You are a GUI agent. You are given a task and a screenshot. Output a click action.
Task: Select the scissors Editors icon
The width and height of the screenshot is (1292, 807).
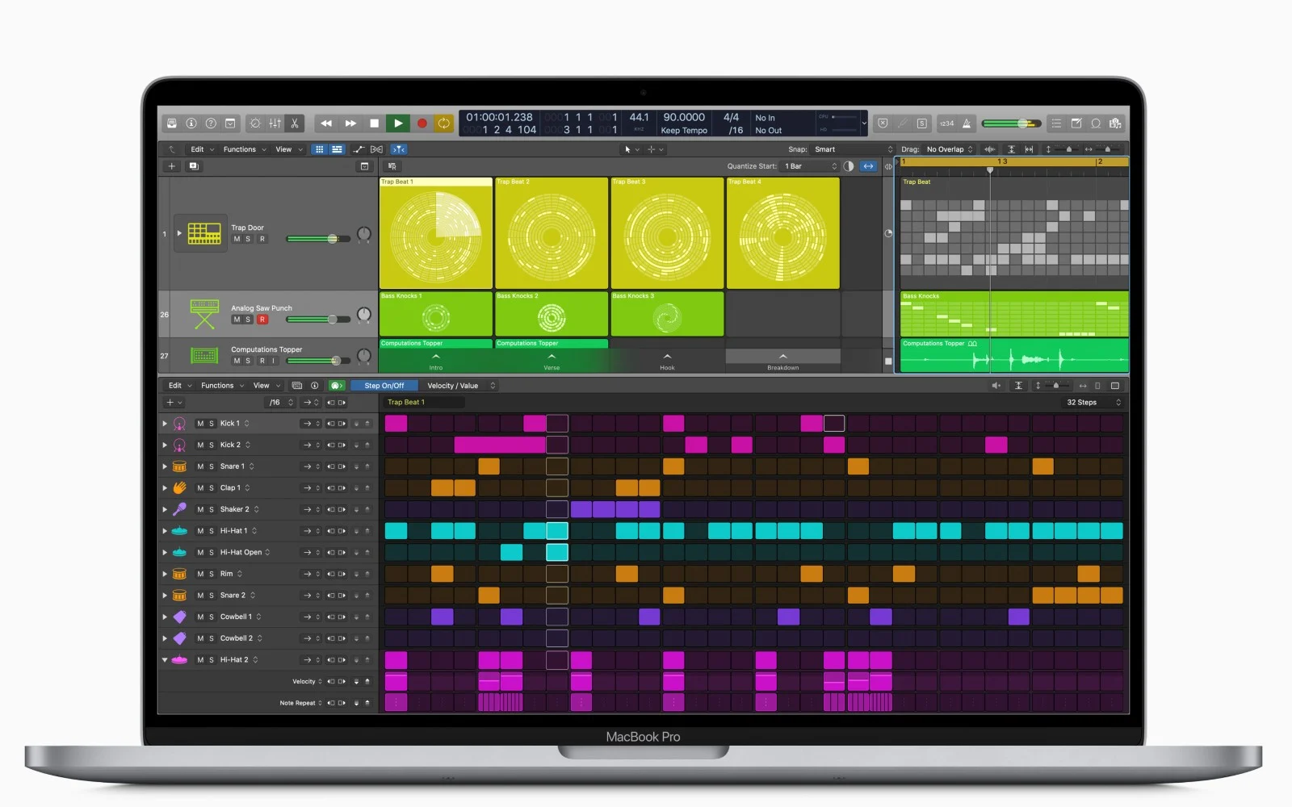[x=295, y=123]
